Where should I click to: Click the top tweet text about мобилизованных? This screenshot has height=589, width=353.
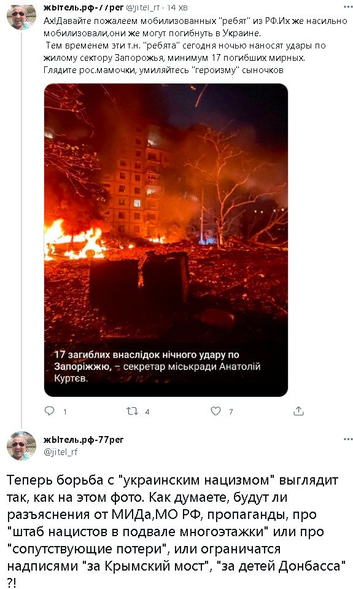pos(195,45)
